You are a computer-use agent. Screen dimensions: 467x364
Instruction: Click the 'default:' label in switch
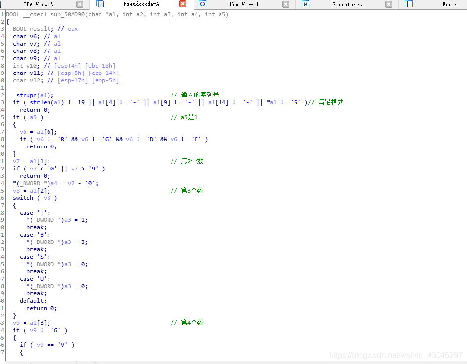(x=33, y=301)
